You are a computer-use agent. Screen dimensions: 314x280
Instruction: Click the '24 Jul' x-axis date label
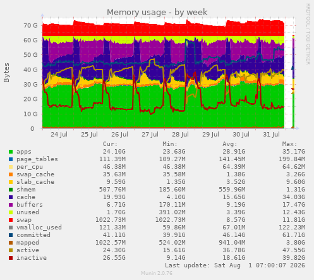(x=59, y=135)
